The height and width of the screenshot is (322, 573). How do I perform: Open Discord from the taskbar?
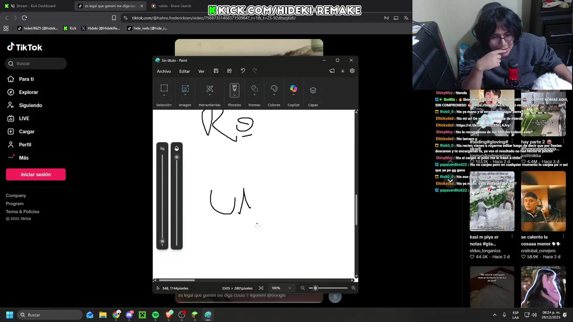[x=129, y=315]
